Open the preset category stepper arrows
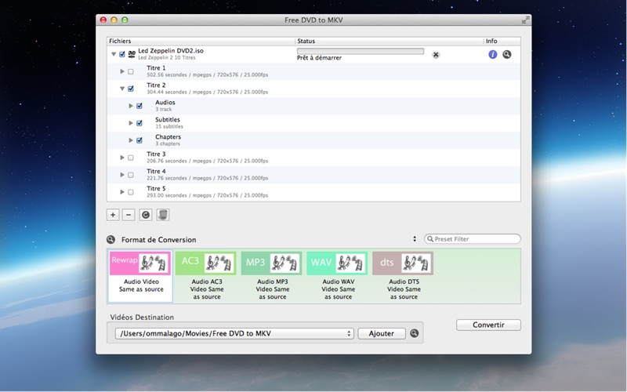This screenshot has height=392, width=627. 415,239
